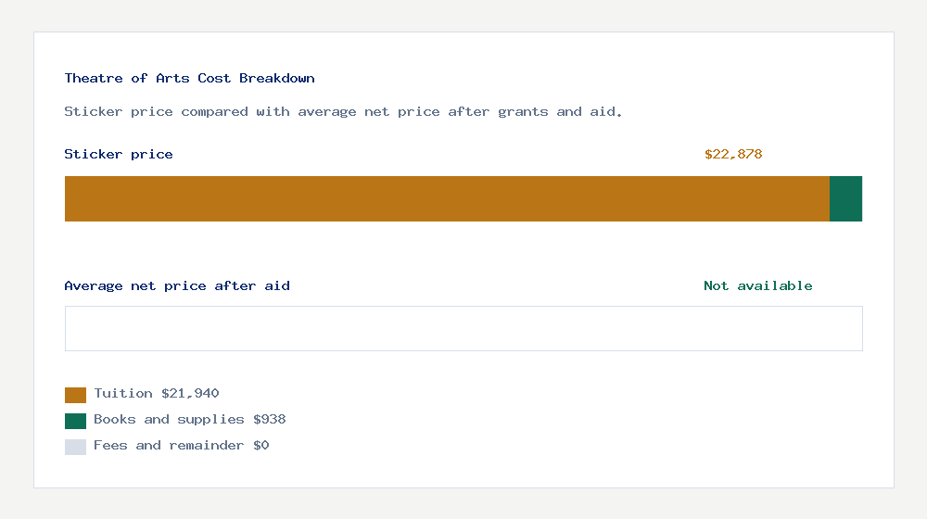Click the Not available net price value
This screenshot has height=519, width=927.
tap(757, 286)
